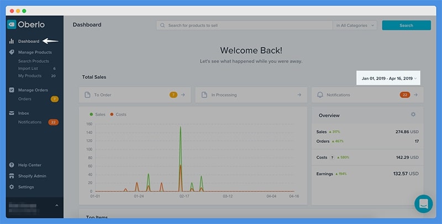Expand the date range picker

coord(389,78)
